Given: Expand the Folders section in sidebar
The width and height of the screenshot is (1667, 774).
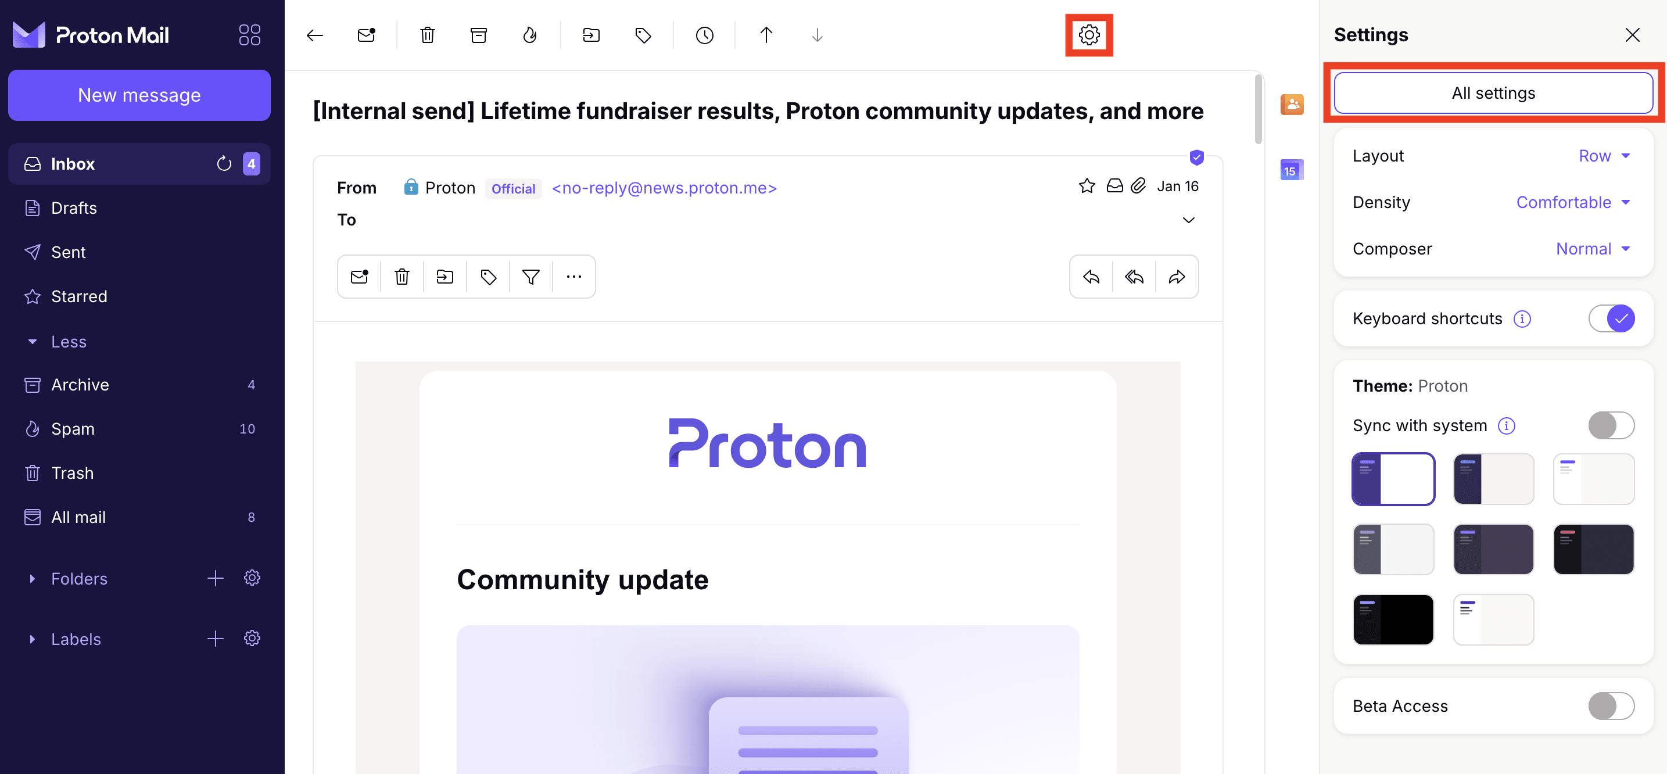Looking at the screenshot, I should click(x=32, y=578).
